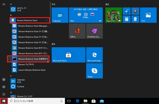Click the 探る tile group header
Viewport: 159px width, 104px height.
click(x=54, y=44)
